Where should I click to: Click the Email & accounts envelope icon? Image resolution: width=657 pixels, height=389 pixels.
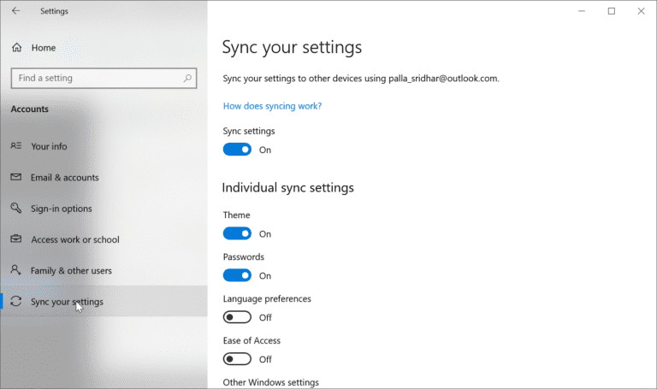(x=15, y=177)
